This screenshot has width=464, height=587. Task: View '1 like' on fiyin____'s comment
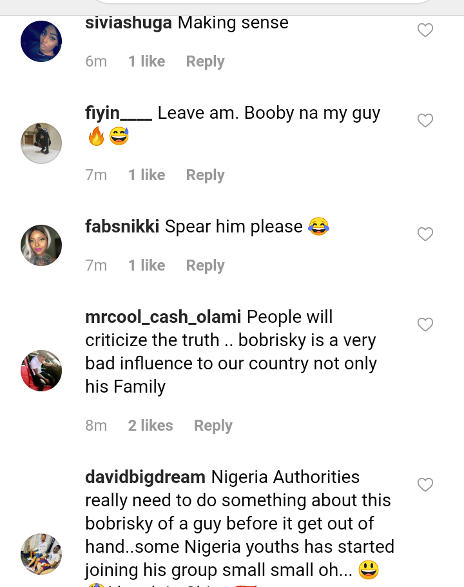(146, 175)
